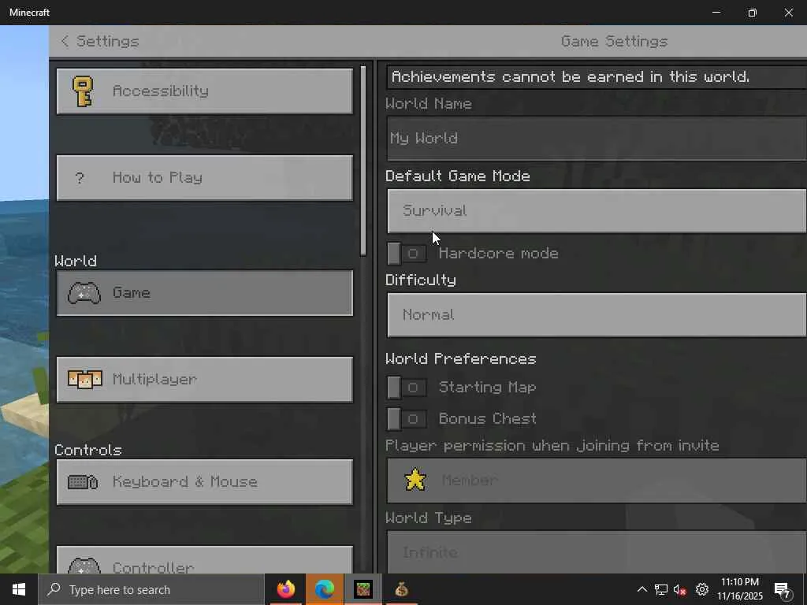Click the network status tray icon
This screenshot has height=605, width=807.
(x=661, y=589)
